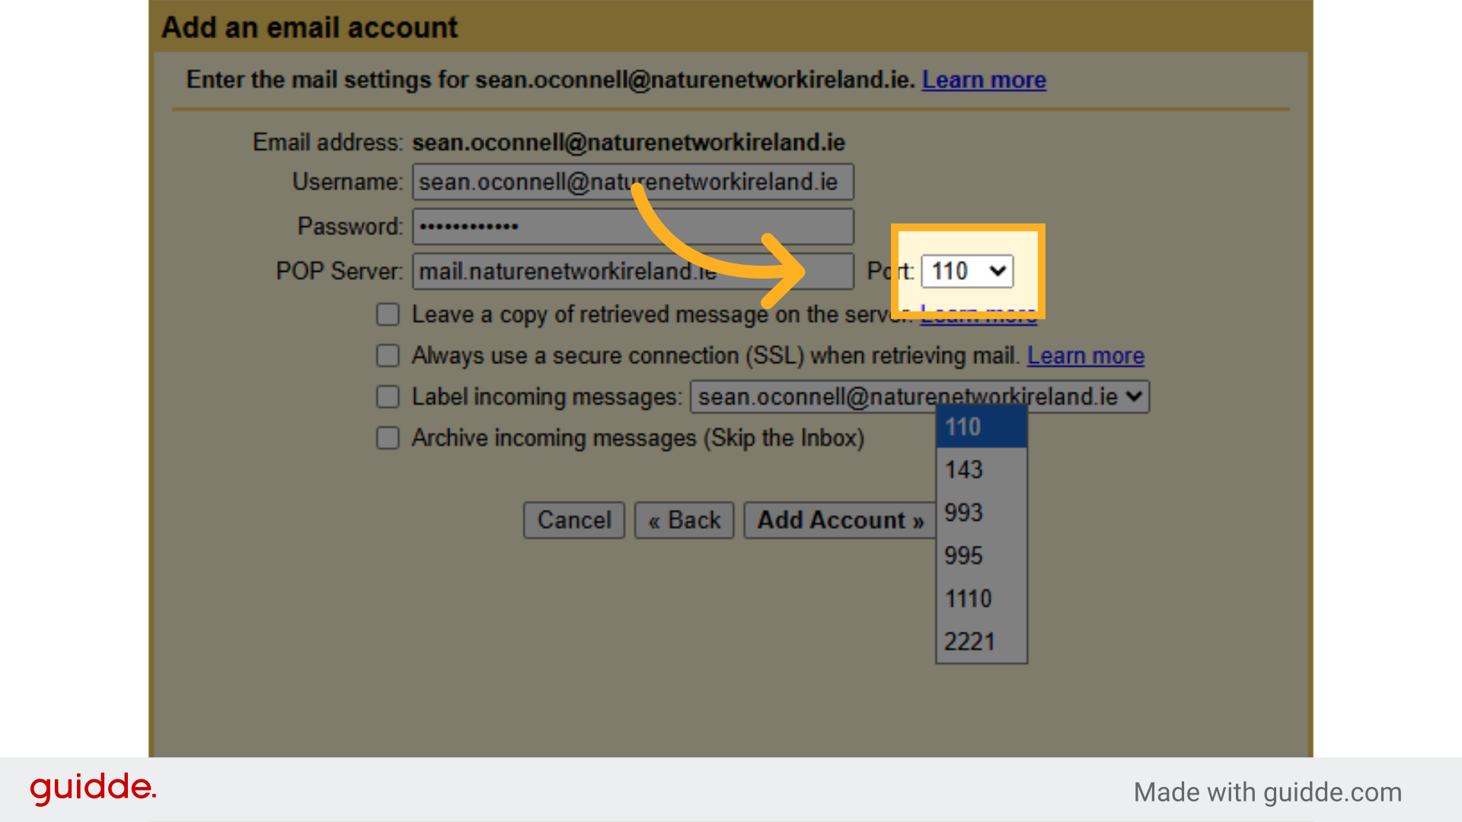
Task: Enable leave a copy on server
Action: tap(388, 314)
